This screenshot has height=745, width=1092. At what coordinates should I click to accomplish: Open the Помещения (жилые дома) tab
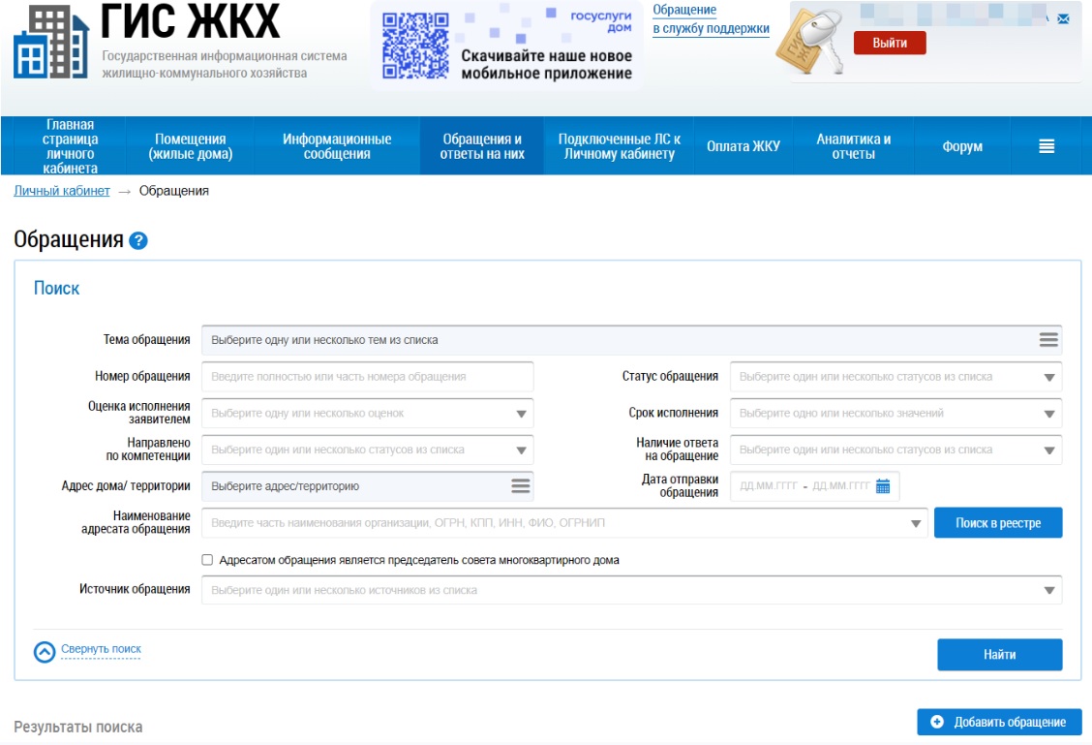pyautogui.click(x=190, y=146)
